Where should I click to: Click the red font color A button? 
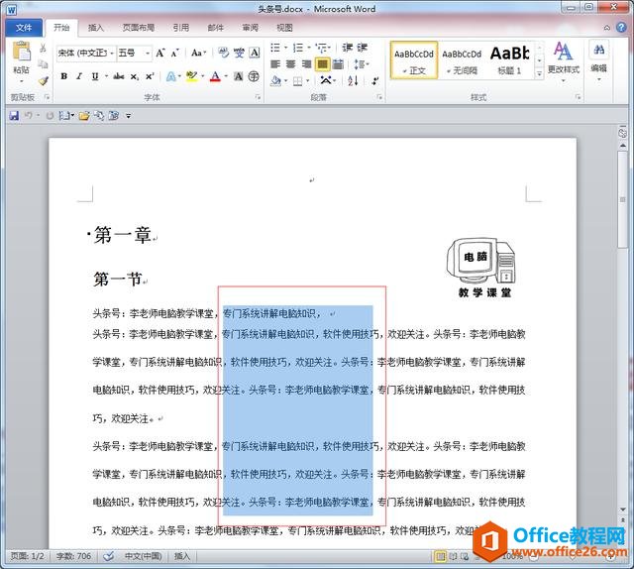pyautogui.click(x=216, y=76)
